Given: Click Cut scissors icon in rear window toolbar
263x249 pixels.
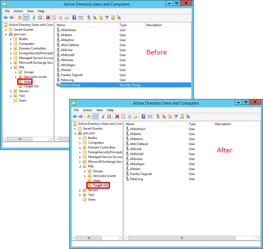Looking at the screenshot, I should [34, 17].
